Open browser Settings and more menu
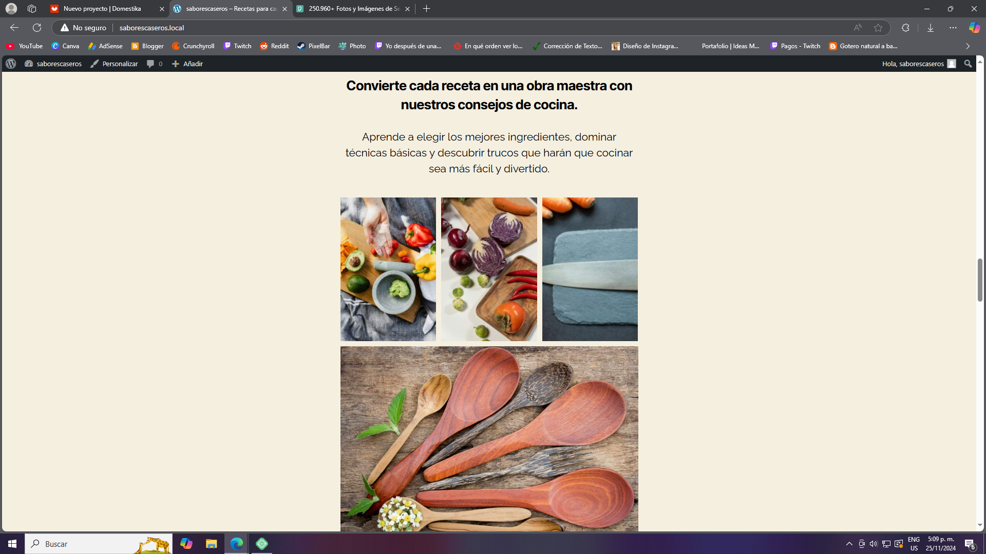This screenshot has height=554, width=986. click(953, 28)
